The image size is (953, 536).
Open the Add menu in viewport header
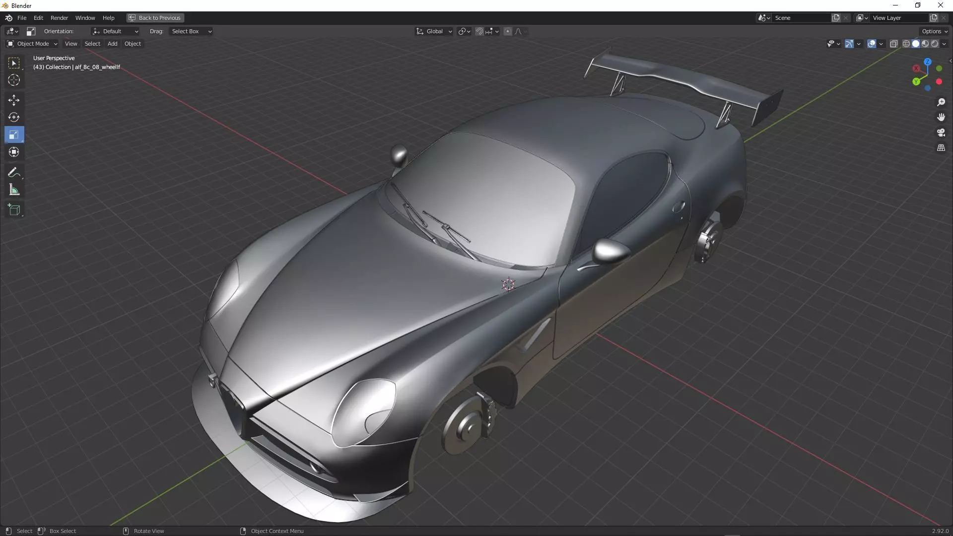click(x=112, y=44)
